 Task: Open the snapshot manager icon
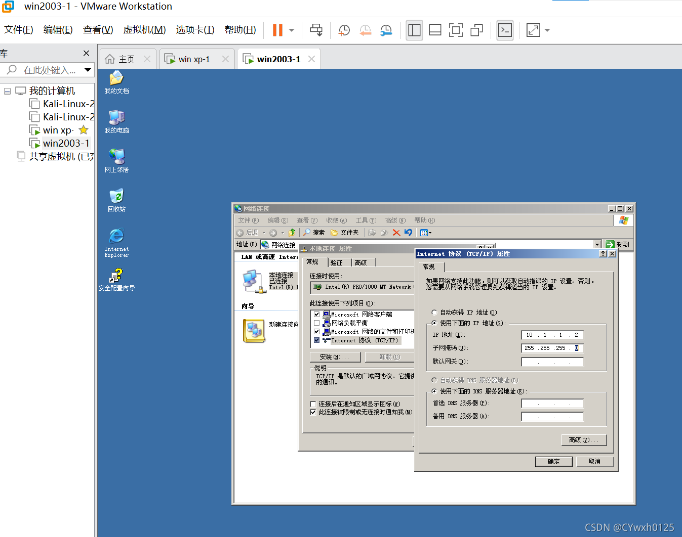pos(386,30)
